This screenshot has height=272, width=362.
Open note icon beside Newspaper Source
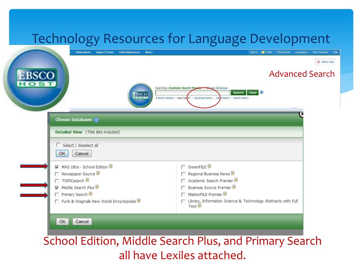pos(98,173)
